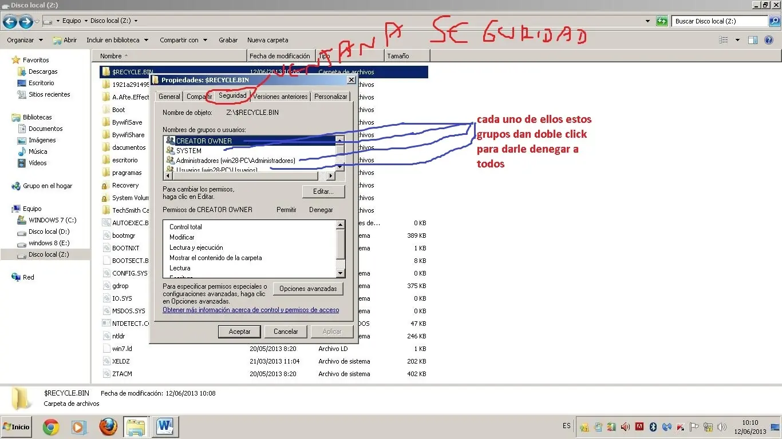This screenshot has width=782, height=439.
Task: Click the Adobe tray icon
Action: point(639,426)
